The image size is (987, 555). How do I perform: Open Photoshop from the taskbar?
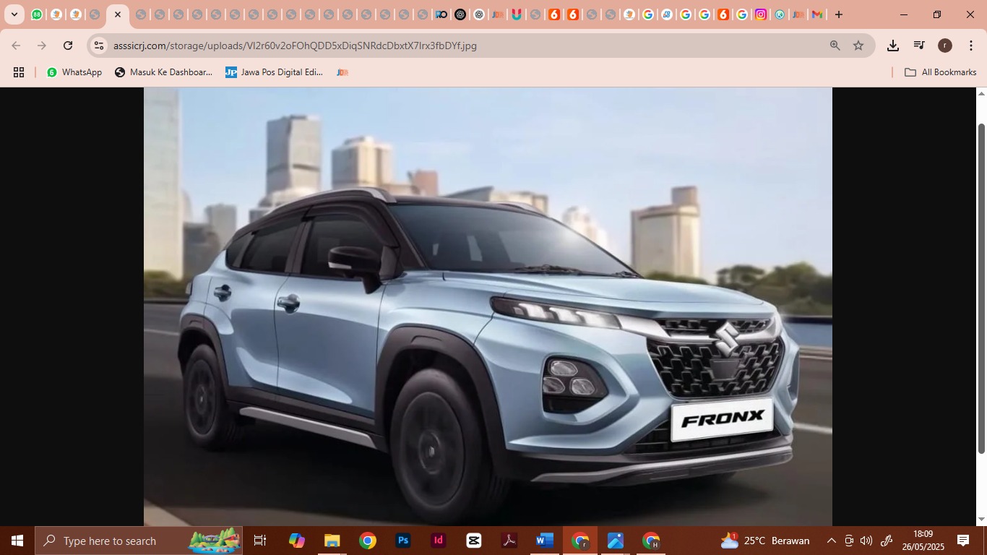403,541
